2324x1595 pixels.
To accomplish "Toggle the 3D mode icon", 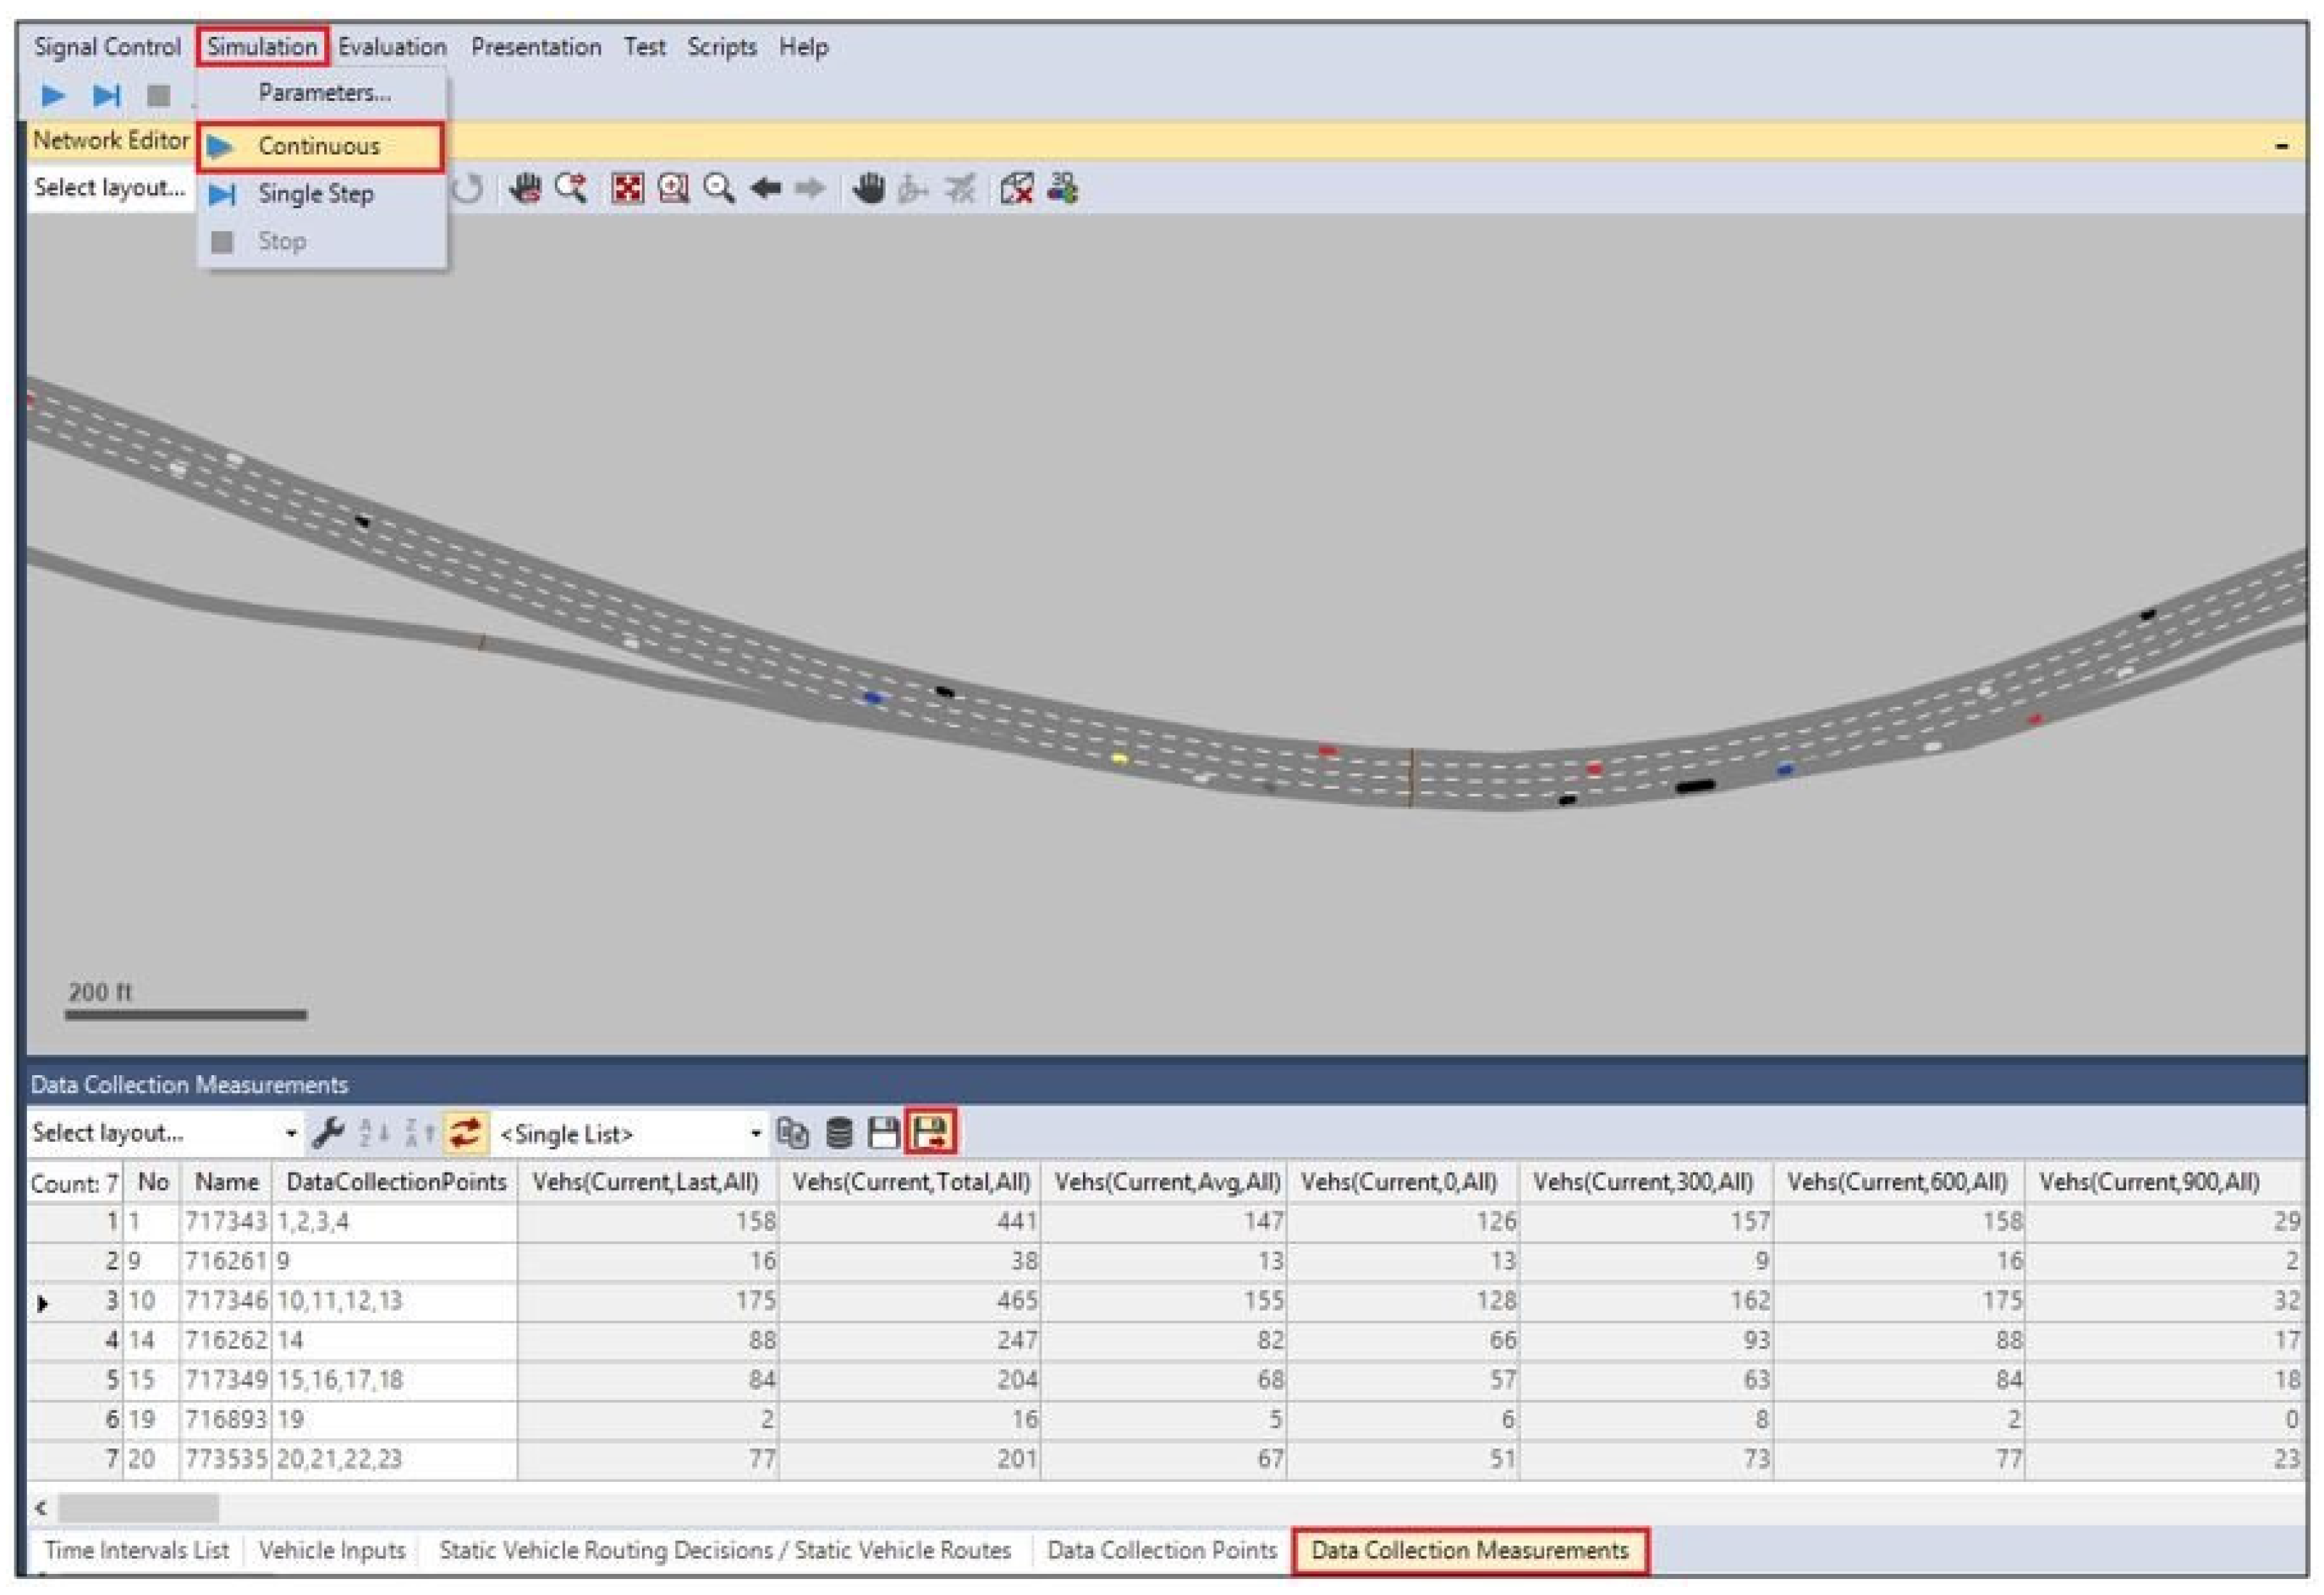I will click(x=1062, y=188).
